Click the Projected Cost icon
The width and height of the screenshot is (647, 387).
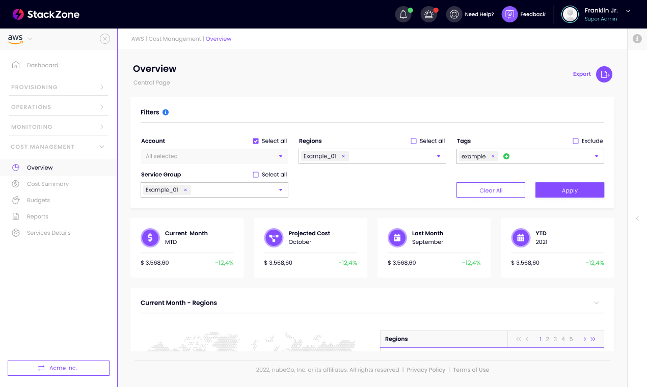(x=274, y=237)
